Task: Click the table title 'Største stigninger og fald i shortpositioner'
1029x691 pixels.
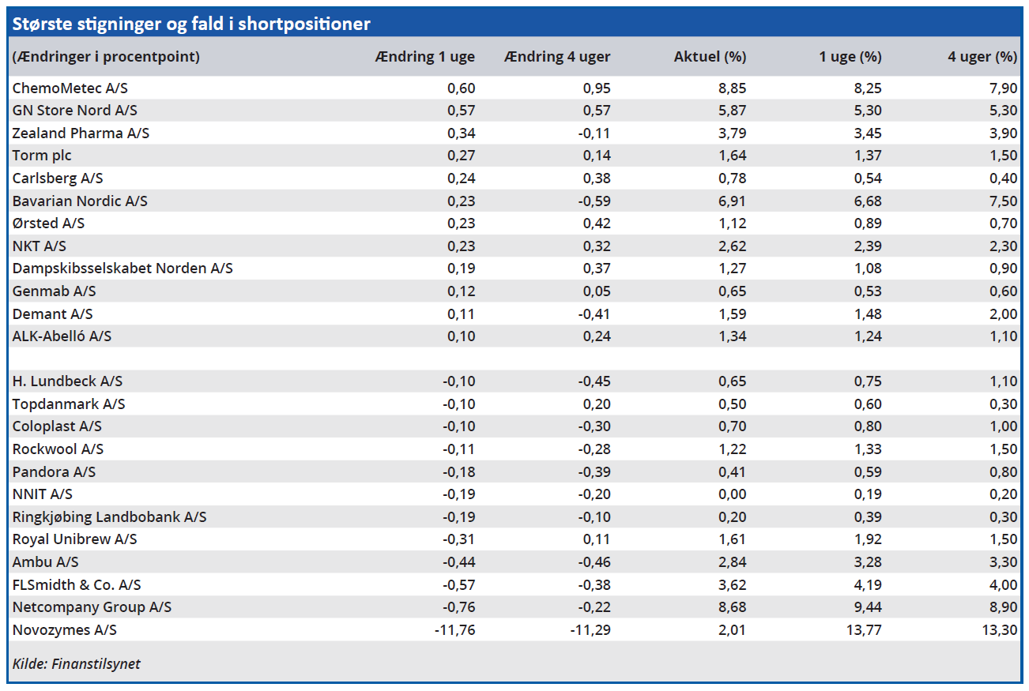Action: coord(191,24)
